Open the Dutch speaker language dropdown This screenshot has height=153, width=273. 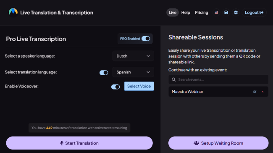[x=133, y=56]
